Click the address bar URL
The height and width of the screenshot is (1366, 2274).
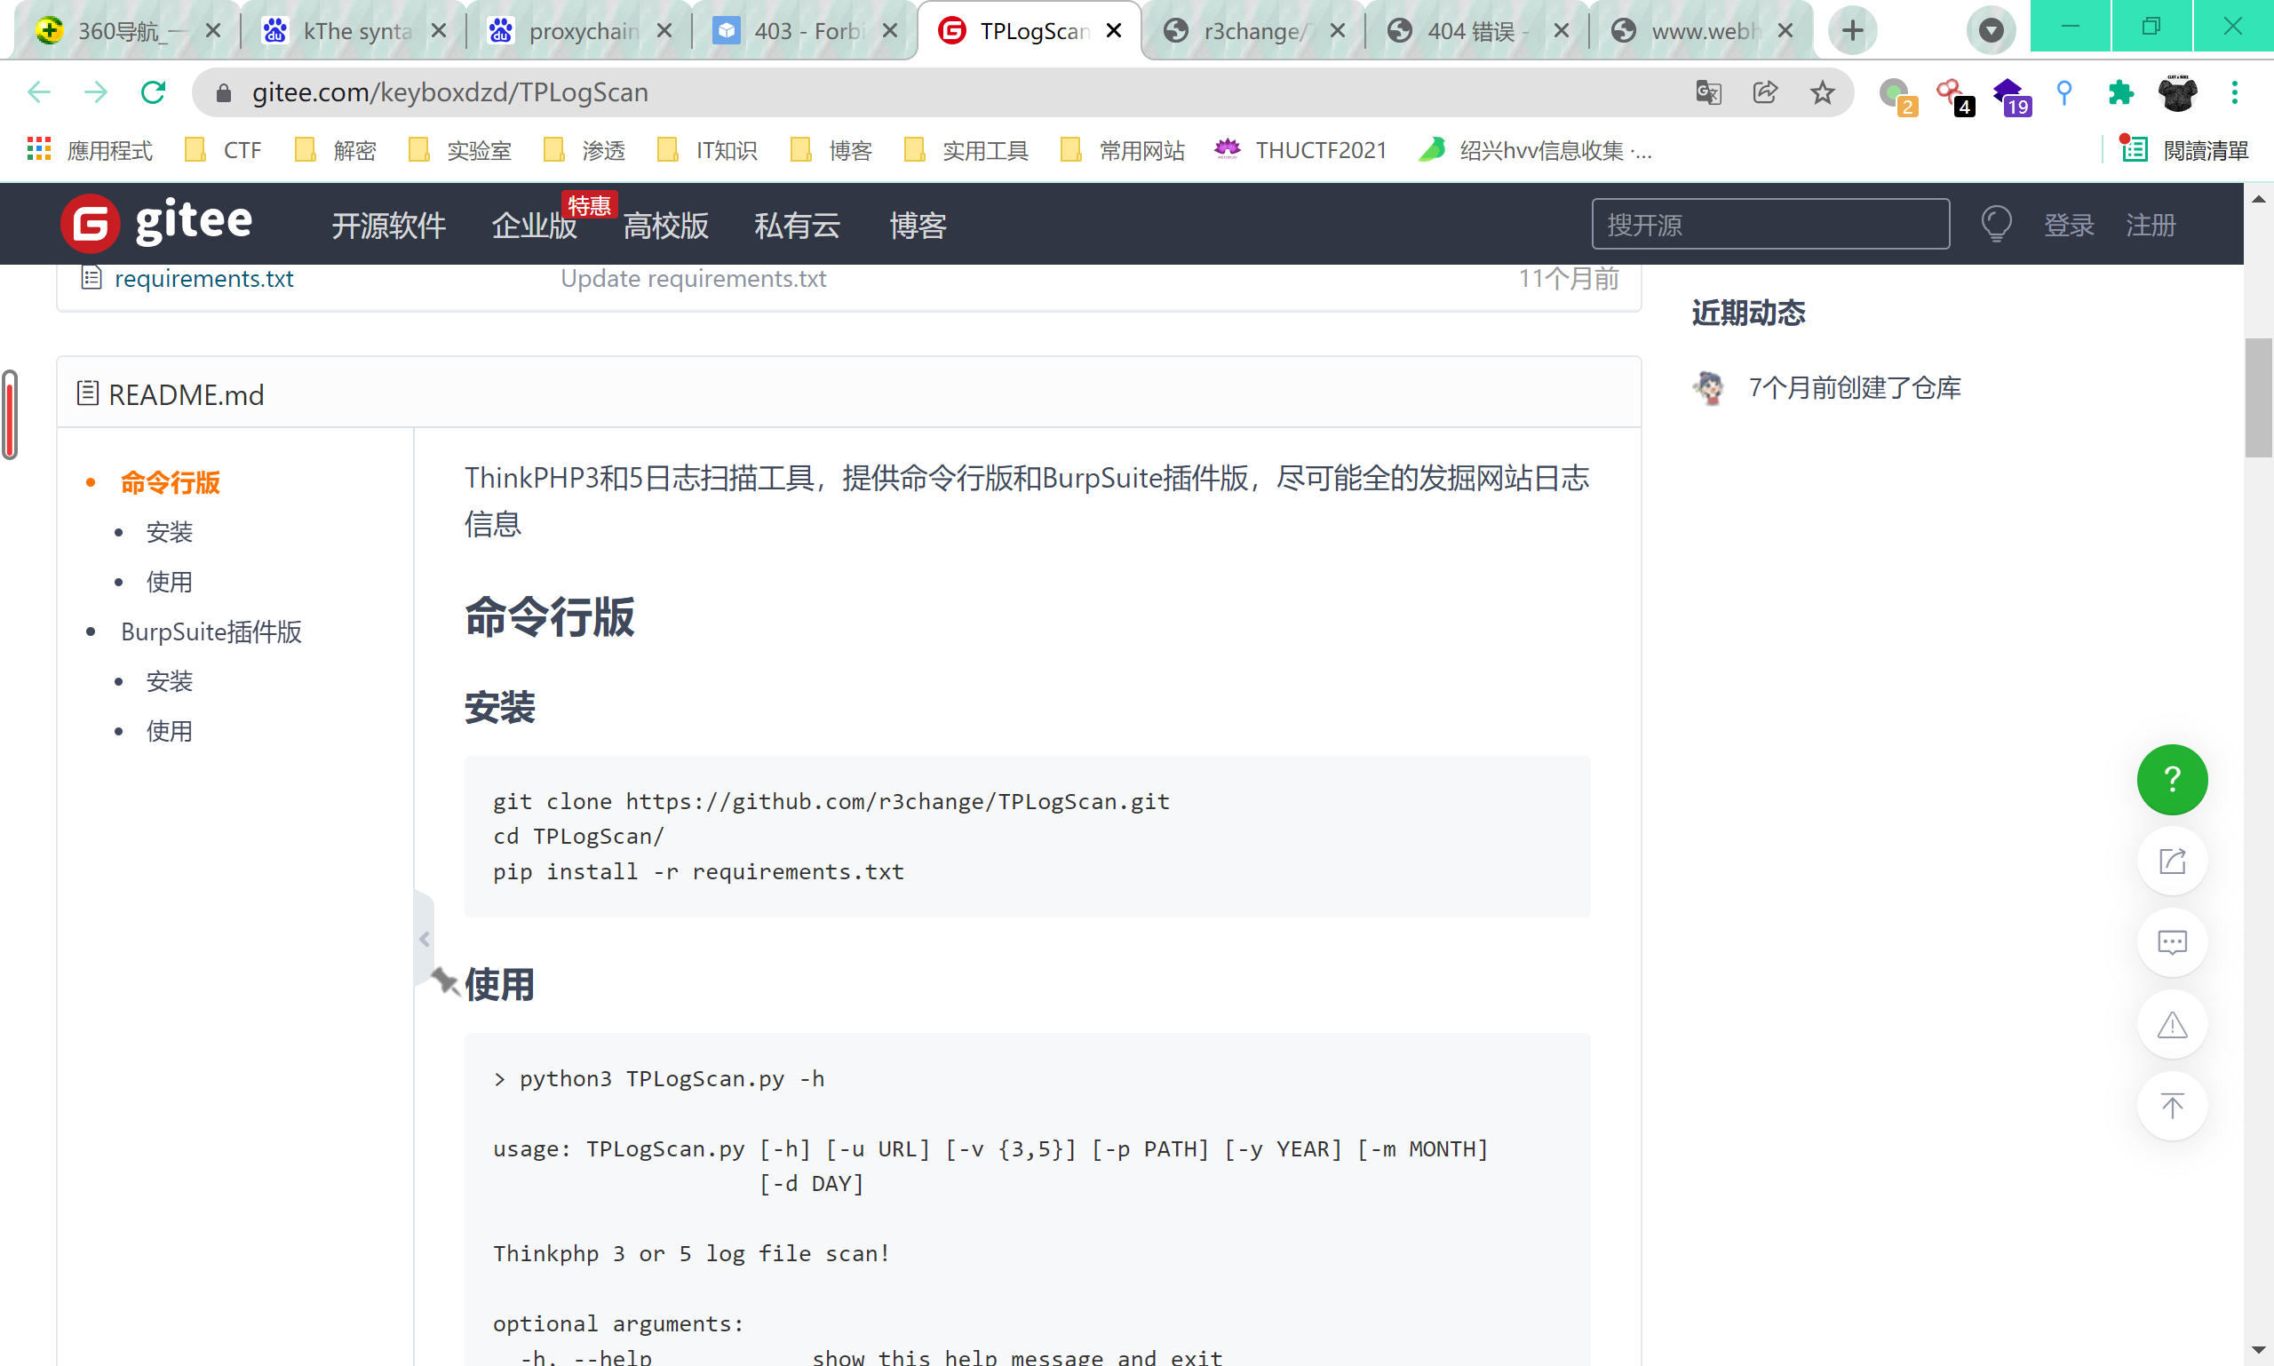click(450, 92)
